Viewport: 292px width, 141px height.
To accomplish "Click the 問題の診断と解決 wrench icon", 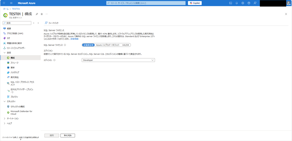I will coord(5,43).
